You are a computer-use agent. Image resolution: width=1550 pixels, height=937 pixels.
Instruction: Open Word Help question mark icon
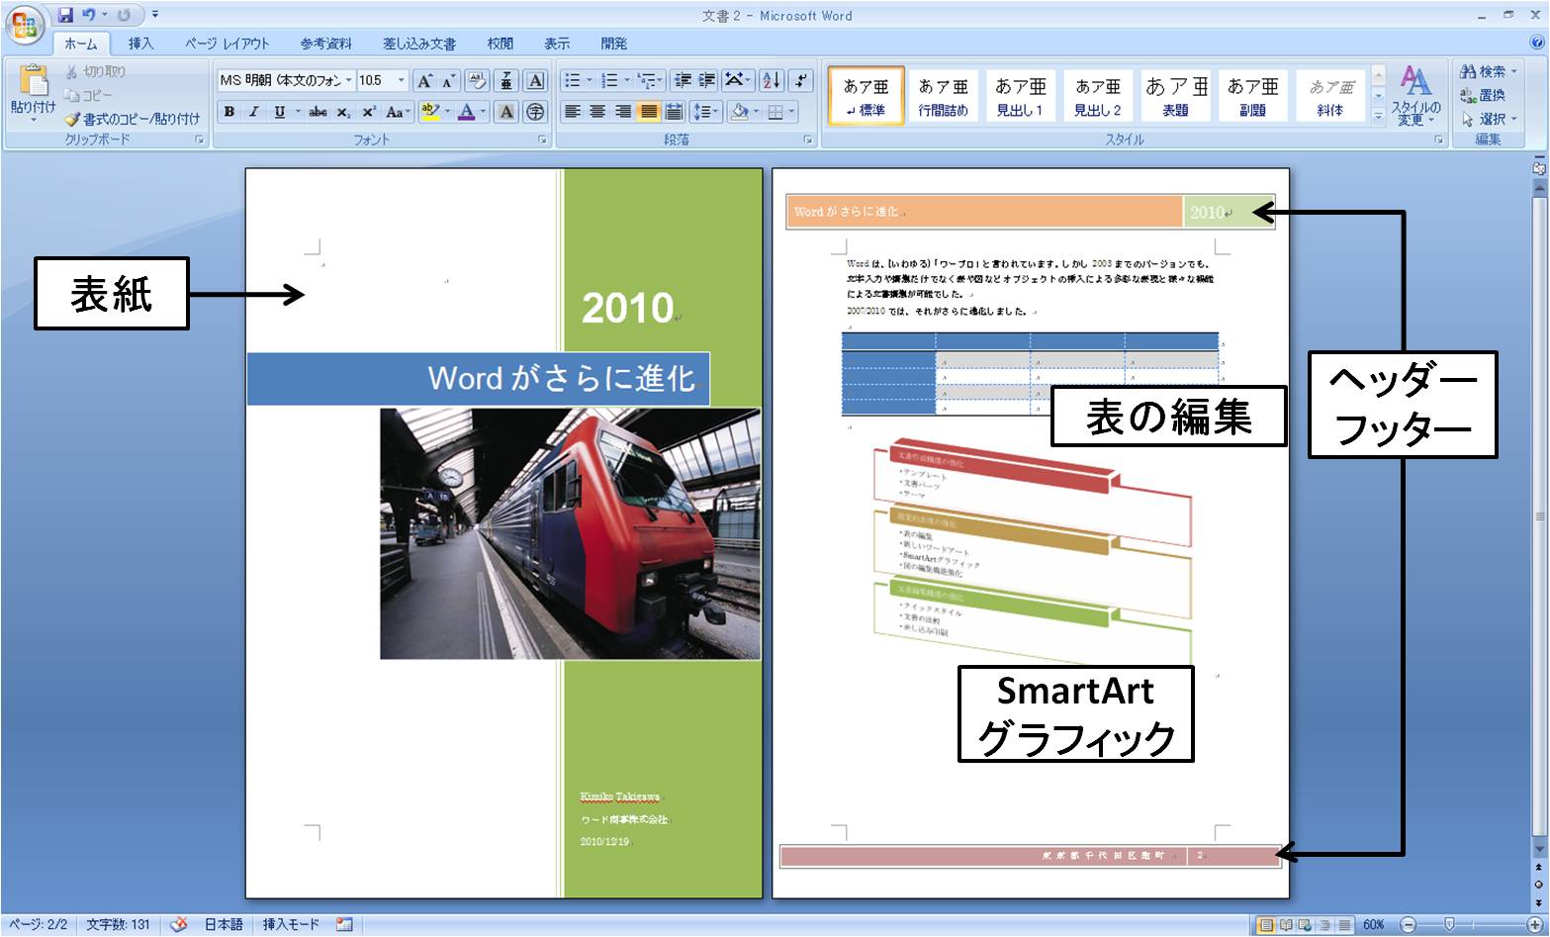tap(1537, 43)
